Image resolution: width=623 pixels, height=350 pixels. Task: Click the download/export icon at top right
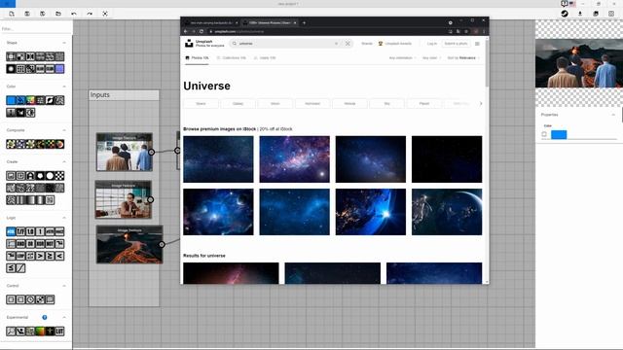click(580, 14)
